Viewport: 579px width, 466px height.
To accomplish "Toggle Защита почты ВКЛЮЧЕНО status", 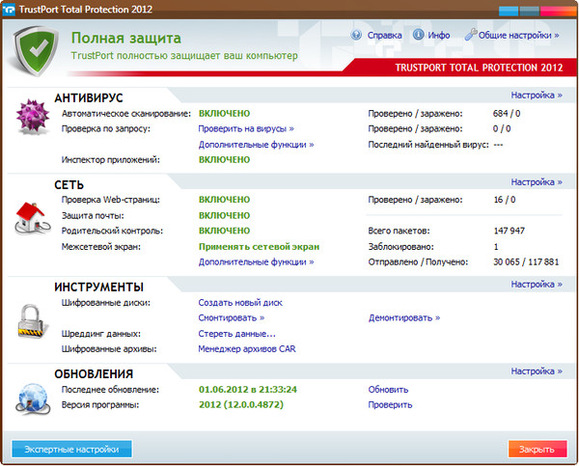I will 225,215.
